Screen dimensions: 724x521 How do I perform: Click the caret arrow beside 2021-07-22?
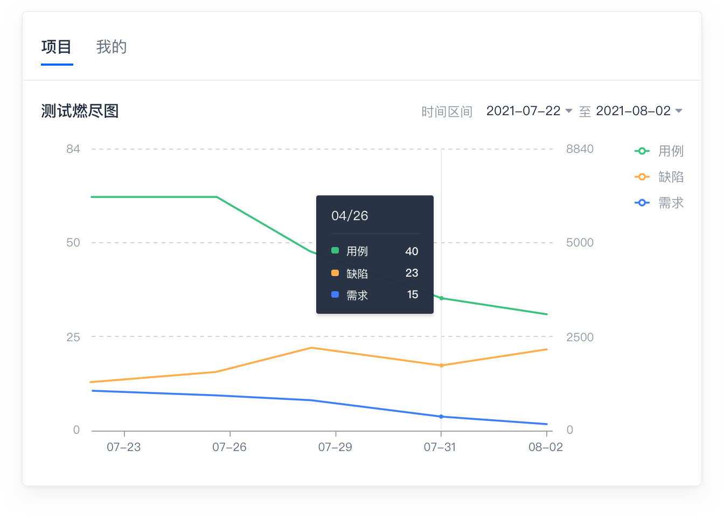(x=568, y=111)
